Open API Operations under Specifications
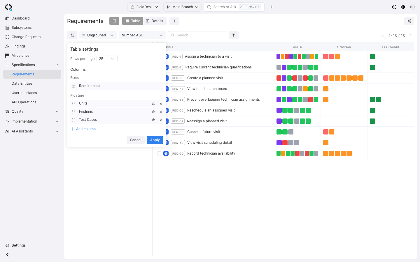This screenshot has width=420, height=262. point(32,102)
